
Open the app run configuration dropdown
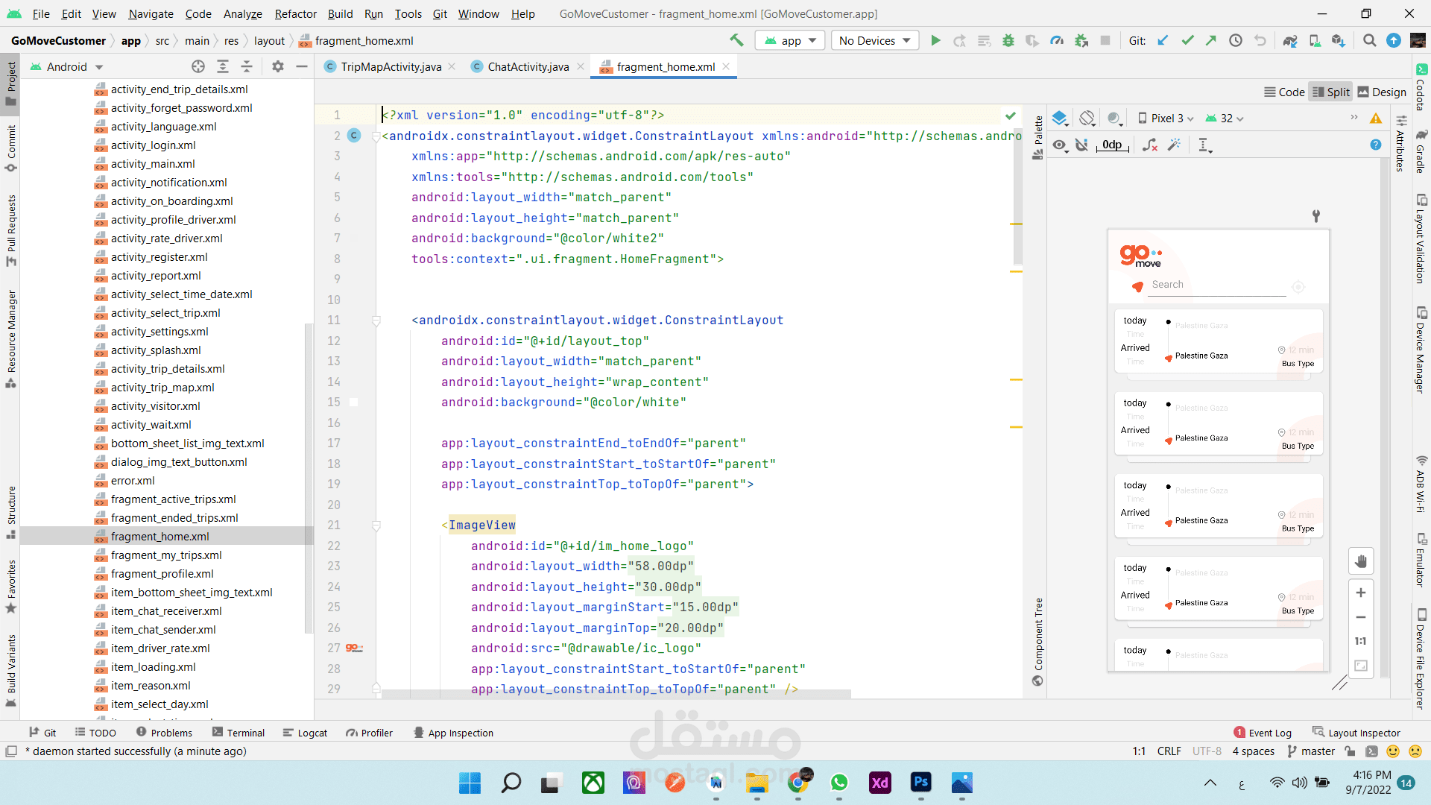click(x=790, y=41)
